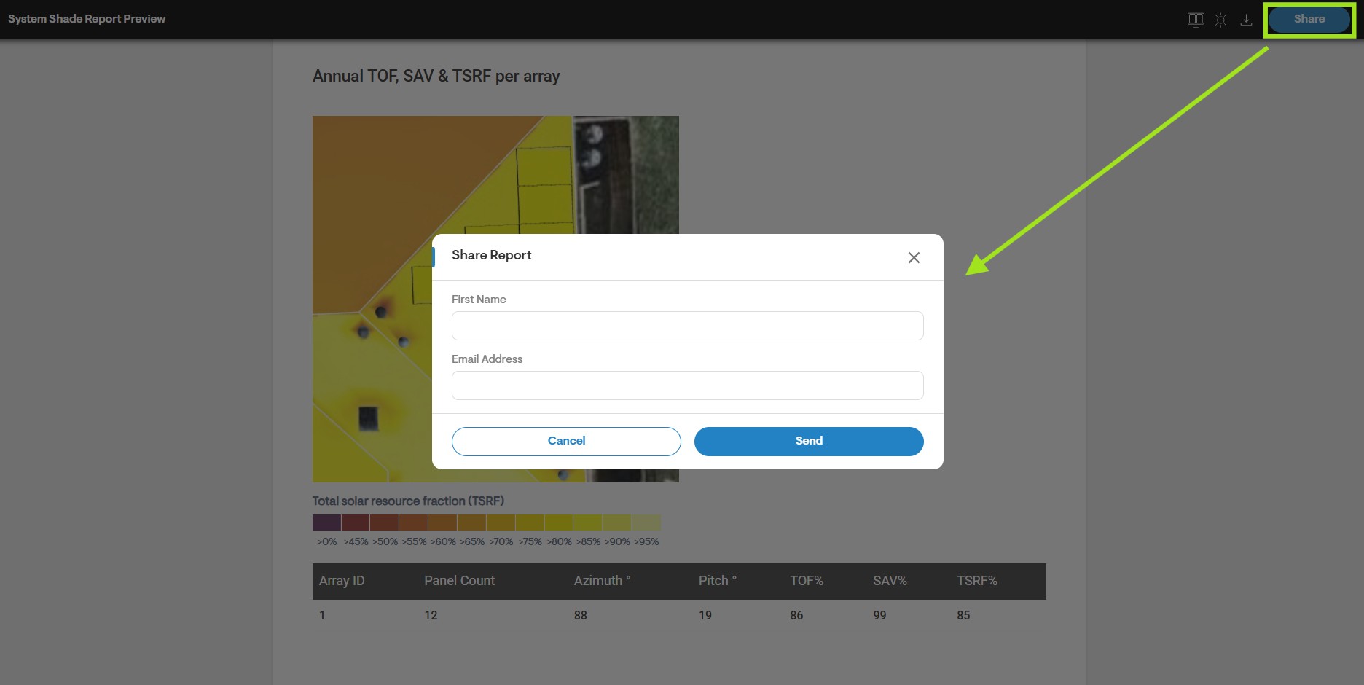The image size is (1364, 685).
Task: Click the Share Report dialog title
Action: click(491, 255)
